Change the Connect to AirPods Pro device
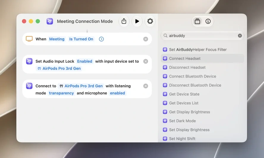 coord(81,86)
